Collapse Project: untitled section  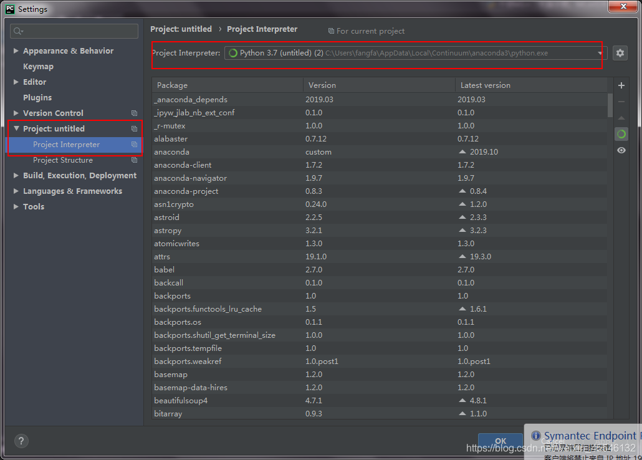pyautogui.click(x=16, y=128)
